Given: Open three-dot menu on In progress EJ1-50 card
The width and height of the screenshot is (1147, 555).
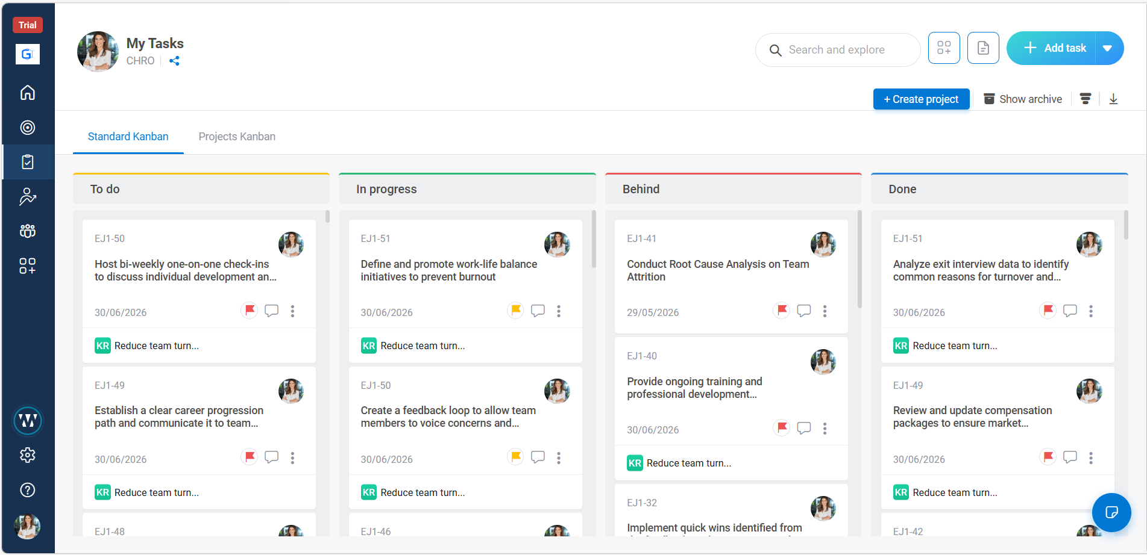Looking at the screenshot, I should pyautogui.click(x=559, y=458).
